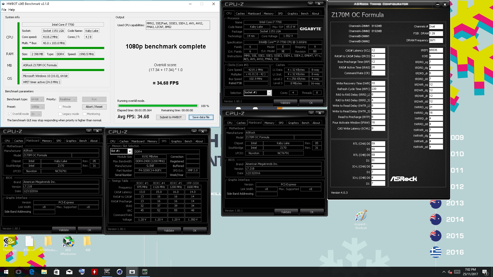Click the FSB : DRAM ratio field

(x=436, y=33)
